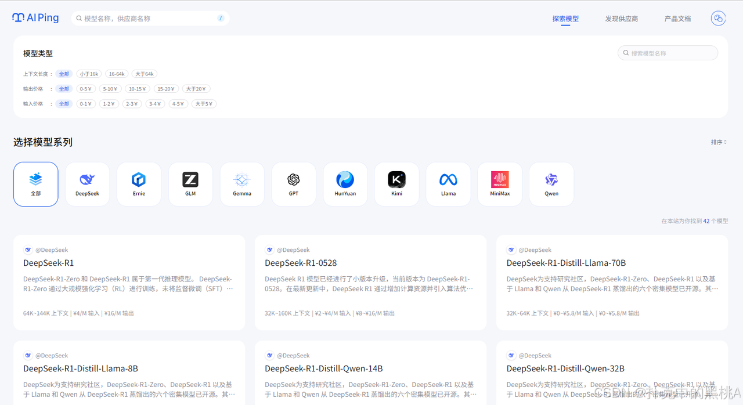Open the DeepSeek-R1-Distill-Qwen-32B title
The height and width of the screenshot is (405, 743).
565,368
